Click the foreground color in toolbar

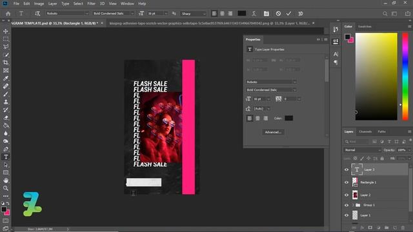pyautogui.click(x=4, y=209)
